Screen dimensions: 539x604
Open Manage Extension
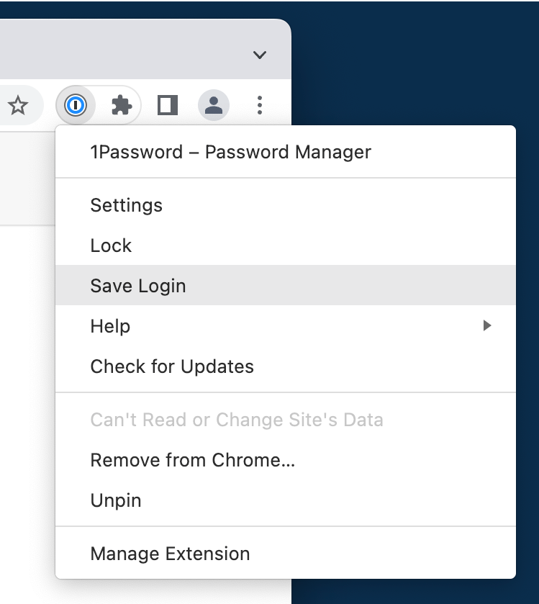coord(285,554)
